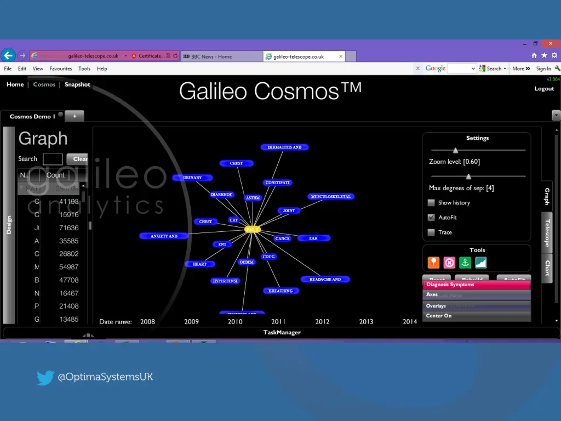
Task: Open browser settings gear icon
Action: (554, 55)
